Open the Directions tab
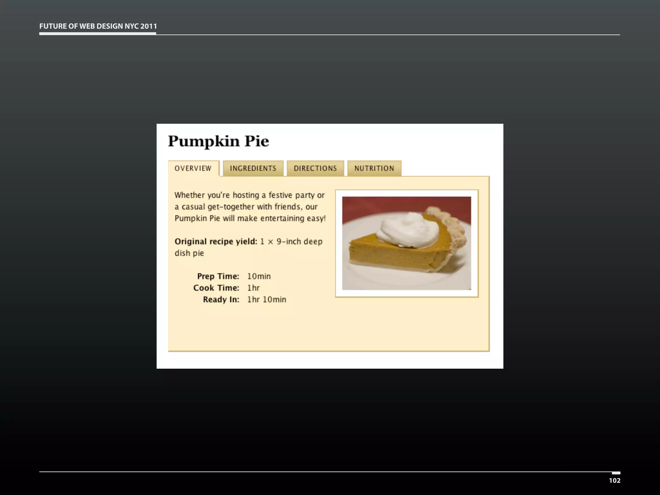This screenshot has height=495, width=660. 315,168
